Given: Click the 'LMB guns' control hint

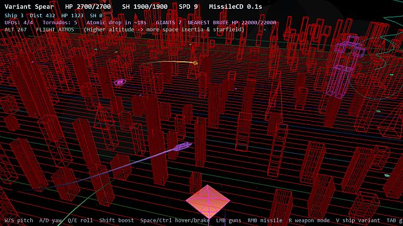Looking at the screenshot, I should [228, 220].
